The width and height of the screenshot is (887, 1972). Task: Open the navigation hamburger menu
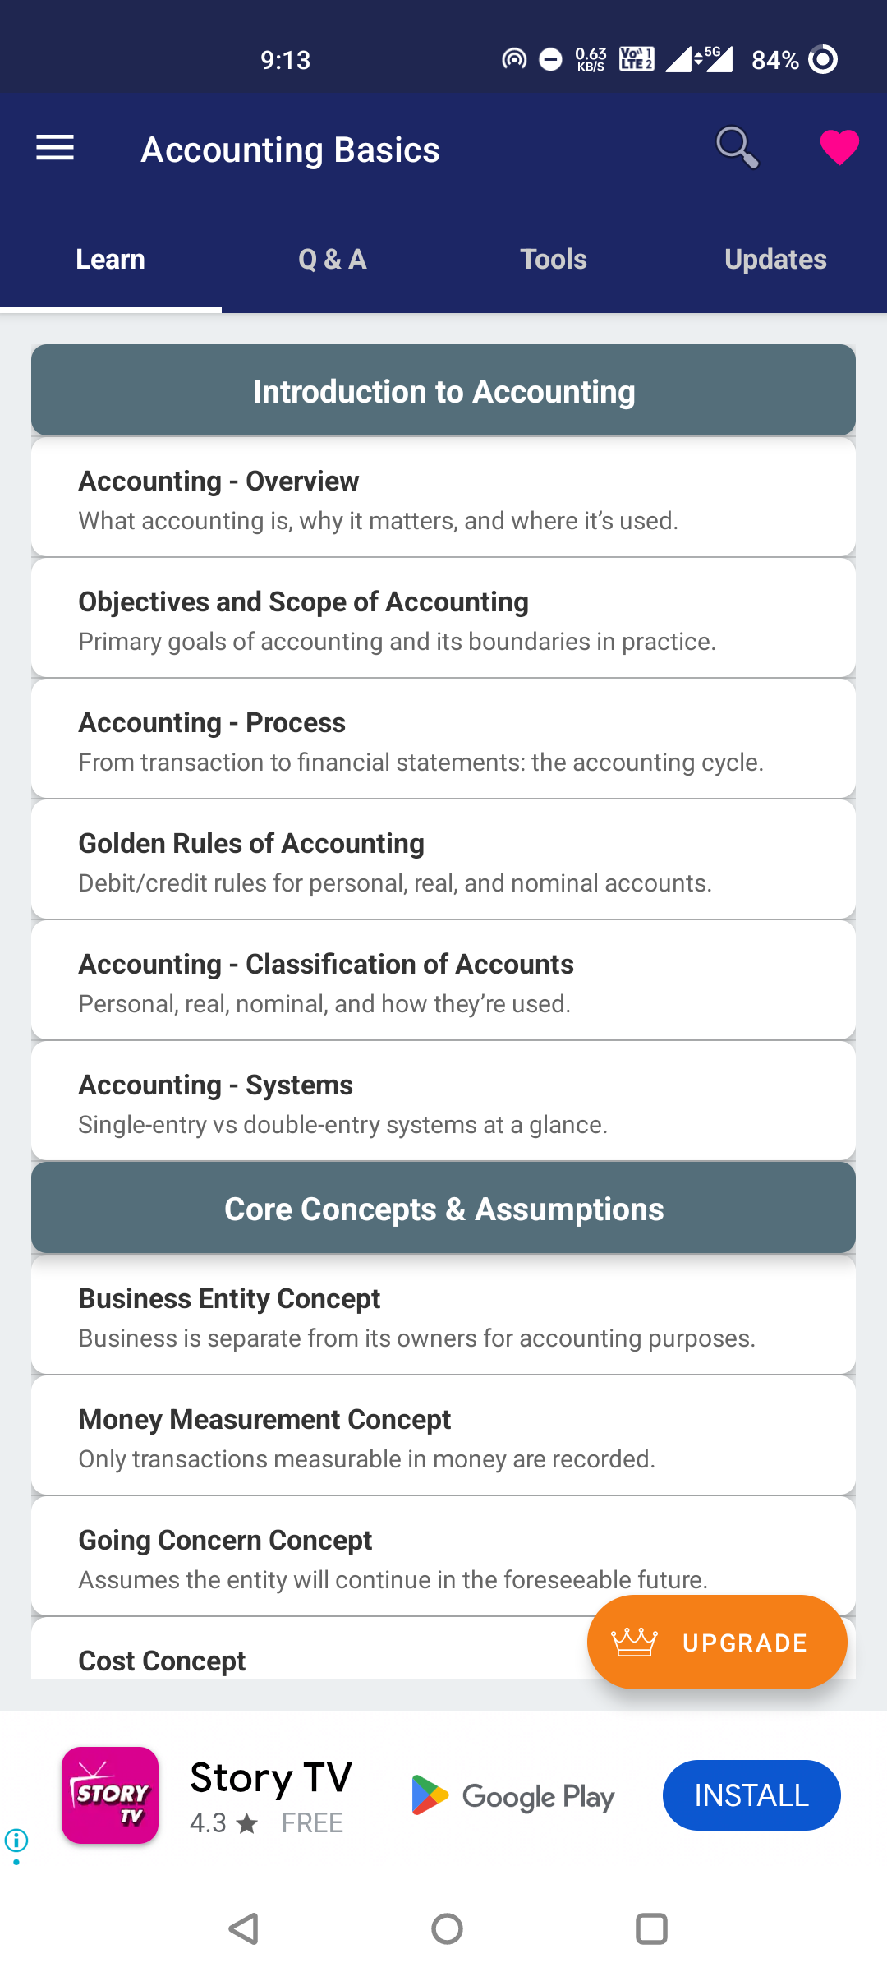(x=54, y=148)
